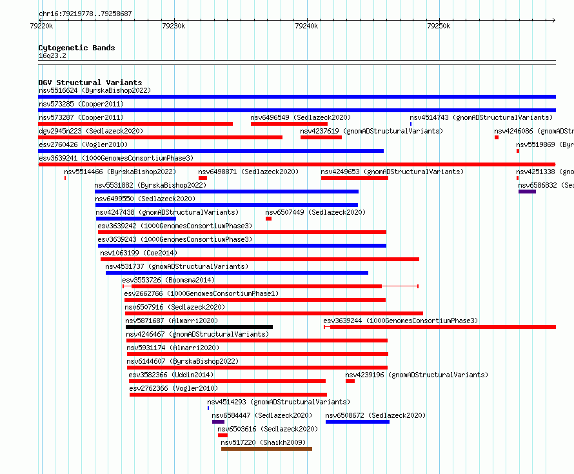Open esv2760426 (Vogler2010) entry

tap(83, 144)
